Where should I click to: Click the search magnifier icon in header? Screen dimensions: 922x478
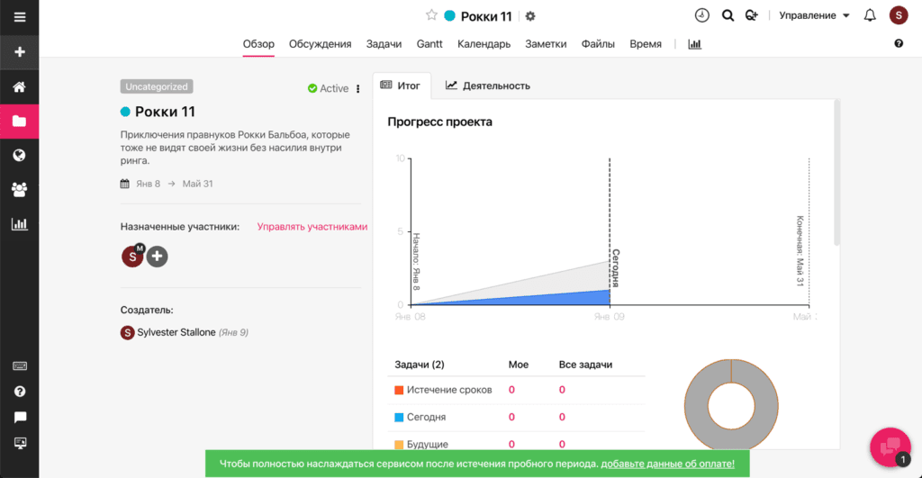[728, 15]
